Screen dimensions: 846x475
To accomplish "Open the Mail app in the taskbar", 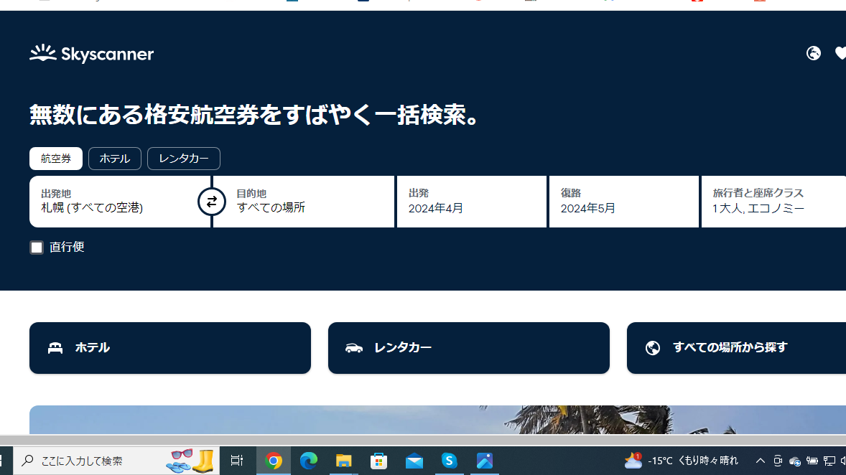I will [x=414, y=461].
